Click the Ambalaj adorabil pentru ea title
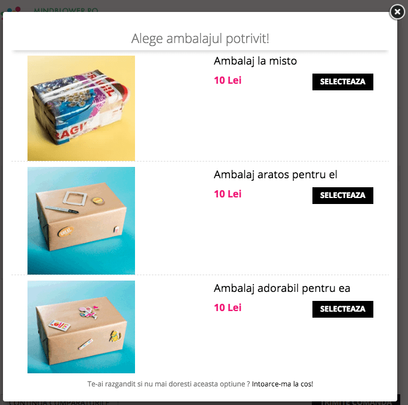 (282, 288)
